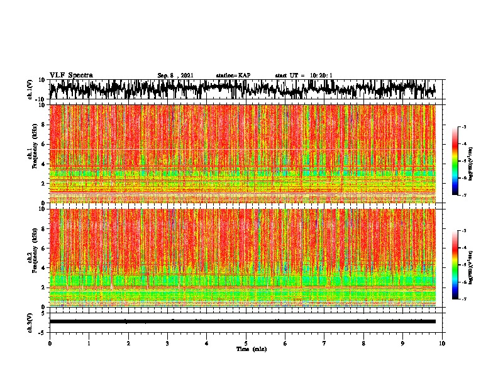Click the ch.1(V) axis label of top waveform
498x385 pixels.
coord(30,89)
